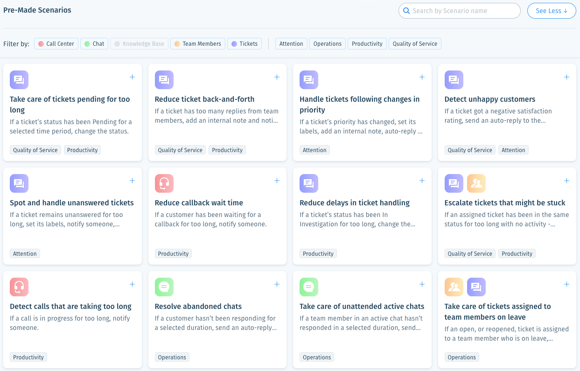Image resolution: width=580 pixels, height=371 pixels.
Task: Click the green chat icon on 'Resolve abandoned chats'
Action: [x=164, y=287]
